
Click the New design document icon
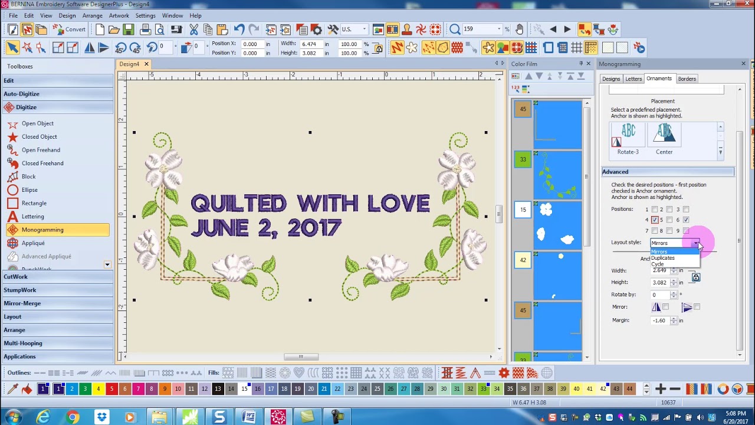coord(100,30)
